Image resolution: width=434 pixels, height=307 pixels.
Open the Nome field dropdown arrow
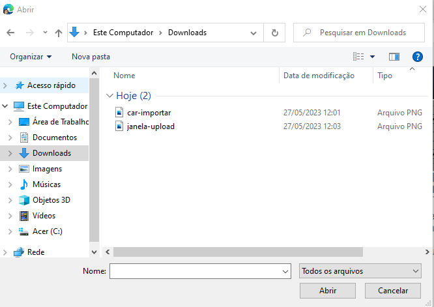tap(285, 271)
